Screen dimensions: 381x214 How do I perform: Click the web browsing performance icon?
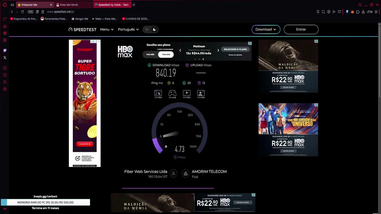[x=158, y=94]
